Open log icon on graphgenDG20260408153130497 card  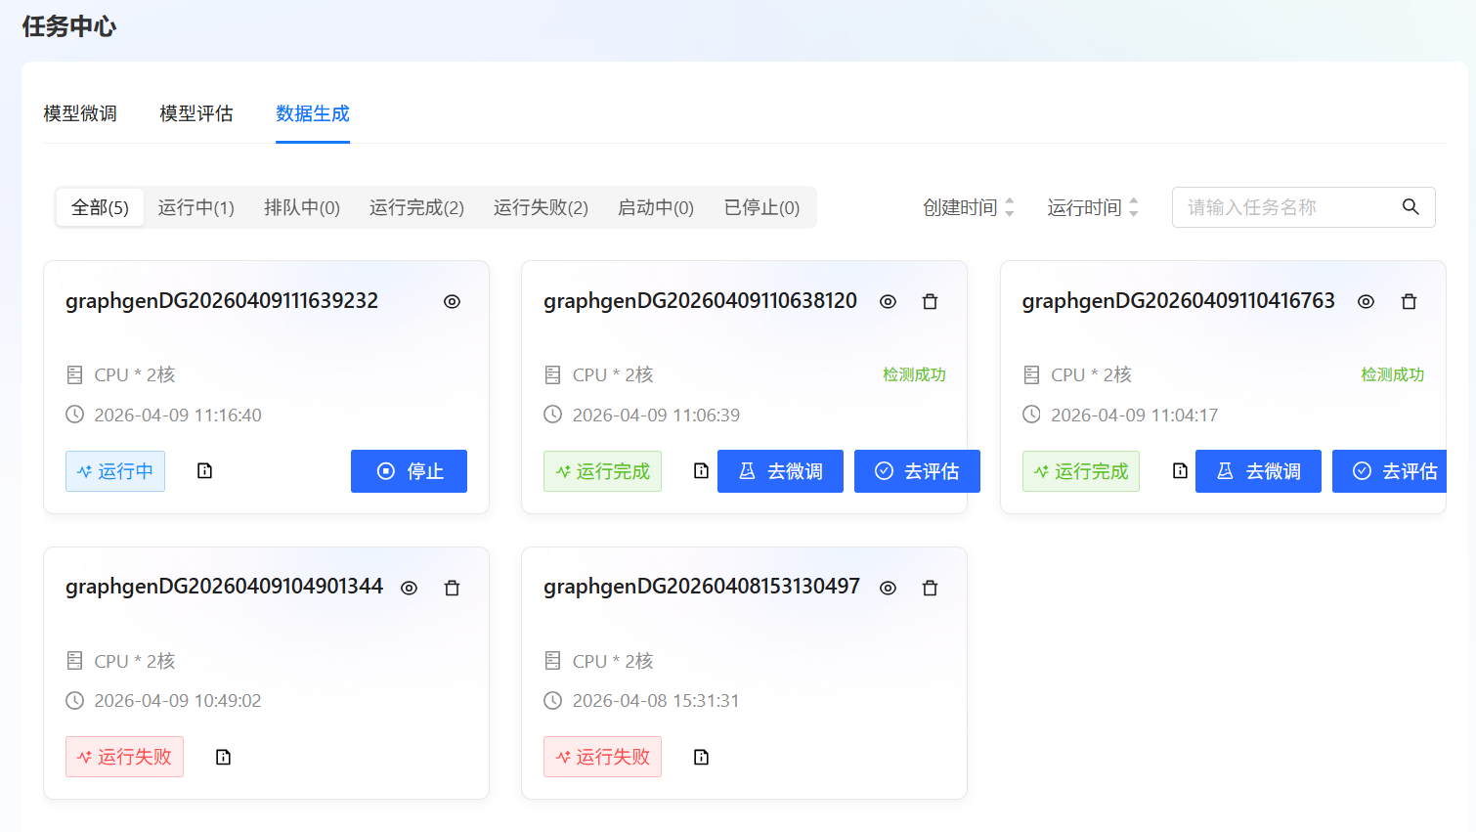click(701, 758)
